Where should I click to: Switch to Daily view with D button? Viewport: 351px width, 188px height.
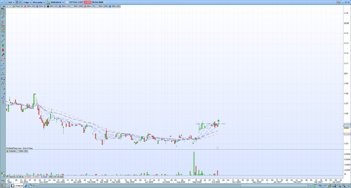click(17, 2)
